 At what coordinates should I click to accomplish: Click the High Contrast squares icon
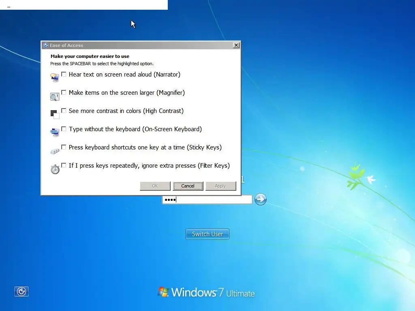(55, 114)
